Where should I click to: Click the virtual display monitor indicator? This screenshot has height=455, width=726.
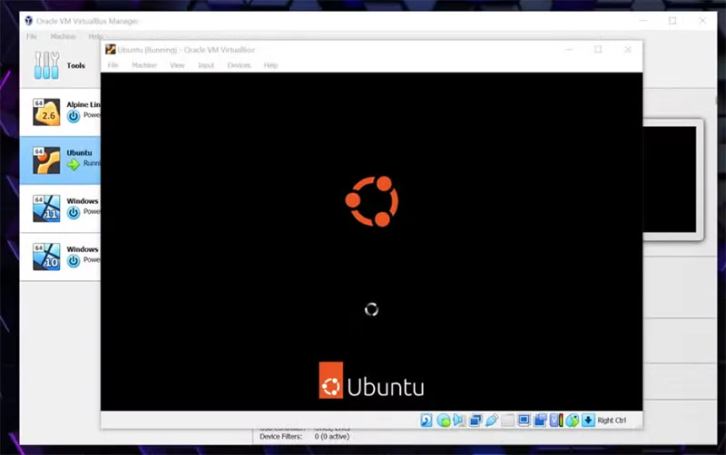(x=524, y=420)
